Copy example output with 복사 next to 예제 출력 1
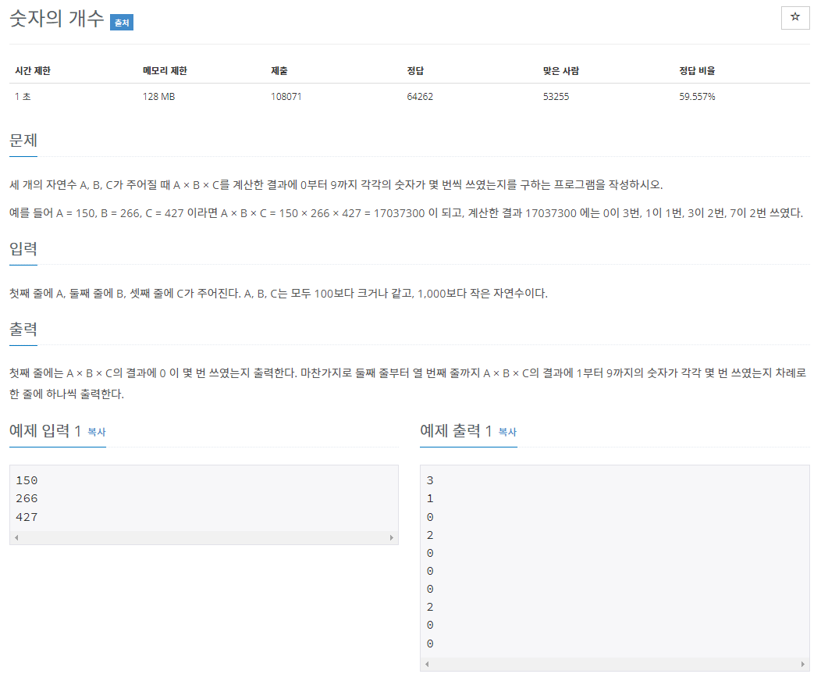The width and height of the screenshot is (821, 681). [x=507, y=432]
